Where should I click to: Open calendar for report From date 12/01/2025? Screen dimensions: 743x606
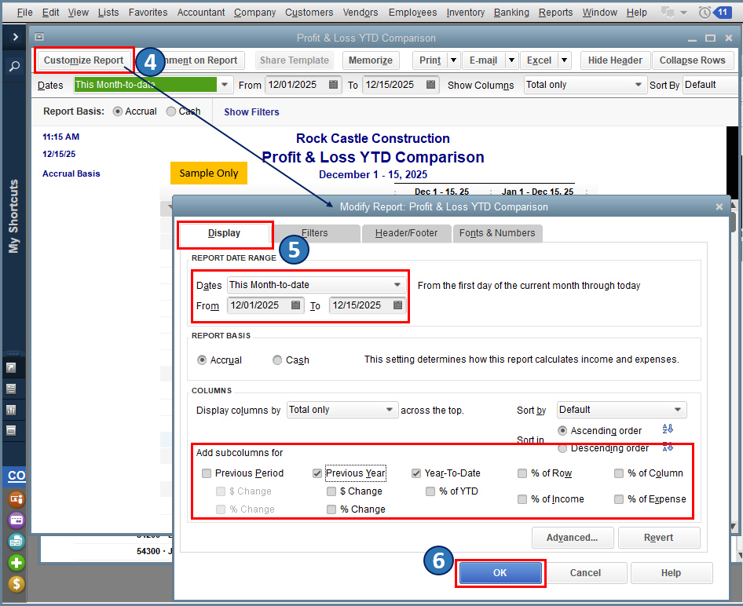tap(333, 85)
